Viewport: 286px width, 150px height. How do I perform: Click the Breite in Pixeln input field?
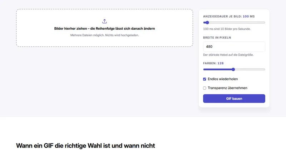coord(234,47)
